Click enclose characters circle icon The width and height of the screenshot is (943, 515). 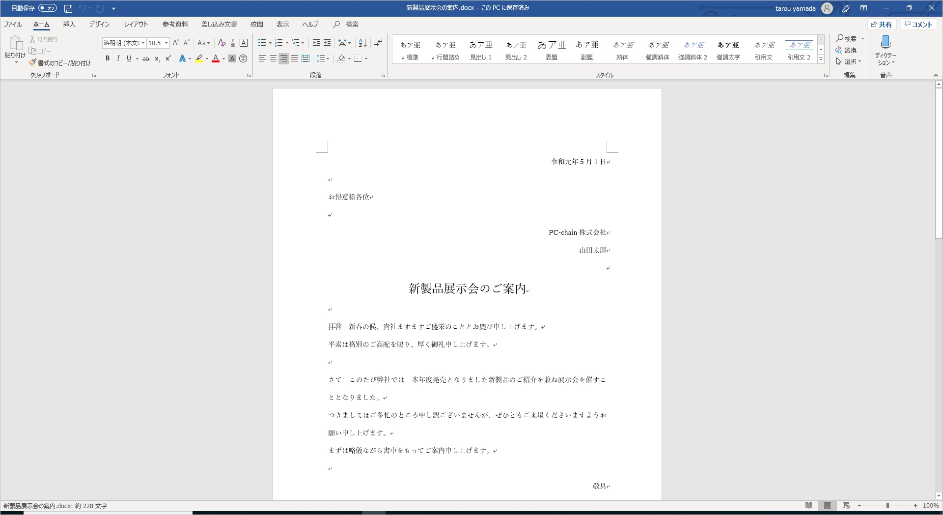(x=243, y=58)
